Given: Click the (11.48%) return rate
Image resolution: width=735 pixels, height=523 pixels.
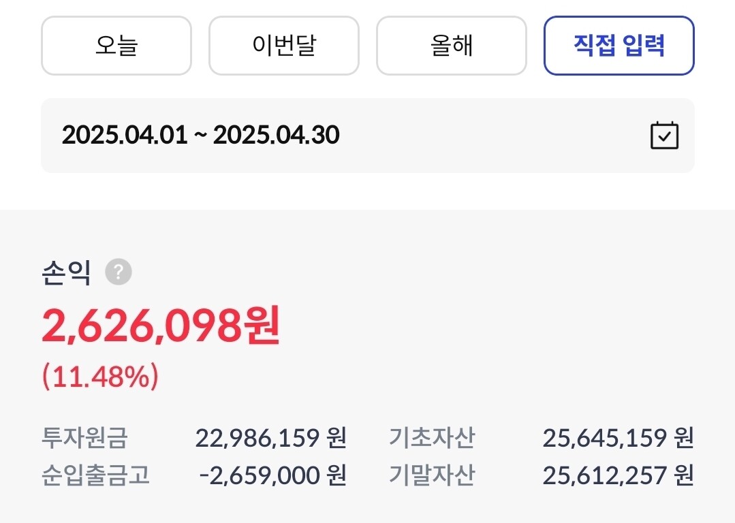Looking at the screenshot, I should [x=100, y=376].
